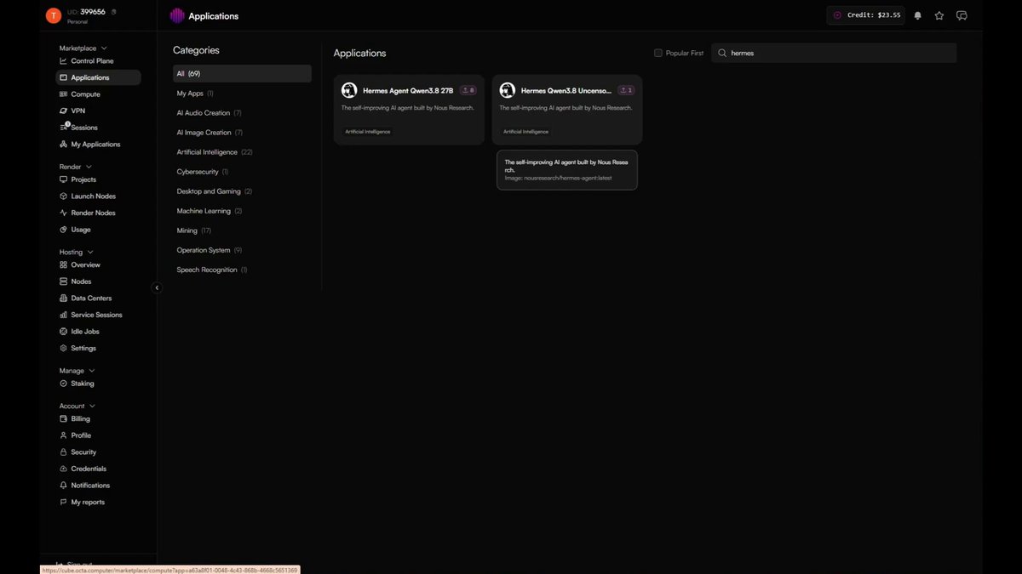
Task: Open the chat support icon in the header
Action: (x=962, y=15)
